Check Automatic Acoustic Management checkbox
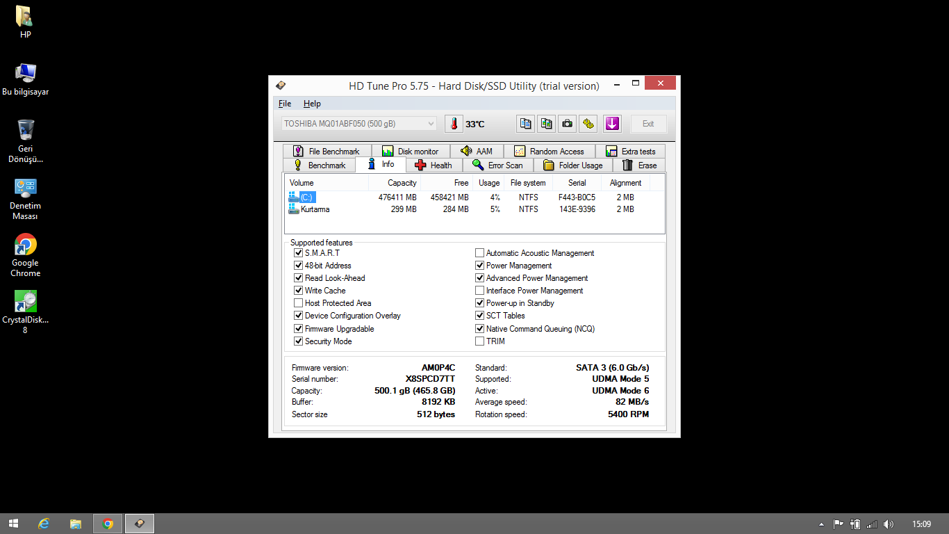The width and height of the screenshot is (949, 534). point(479,253)
